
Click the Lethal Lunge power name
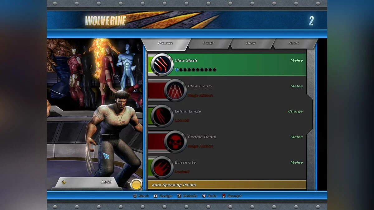pos(188,111)
